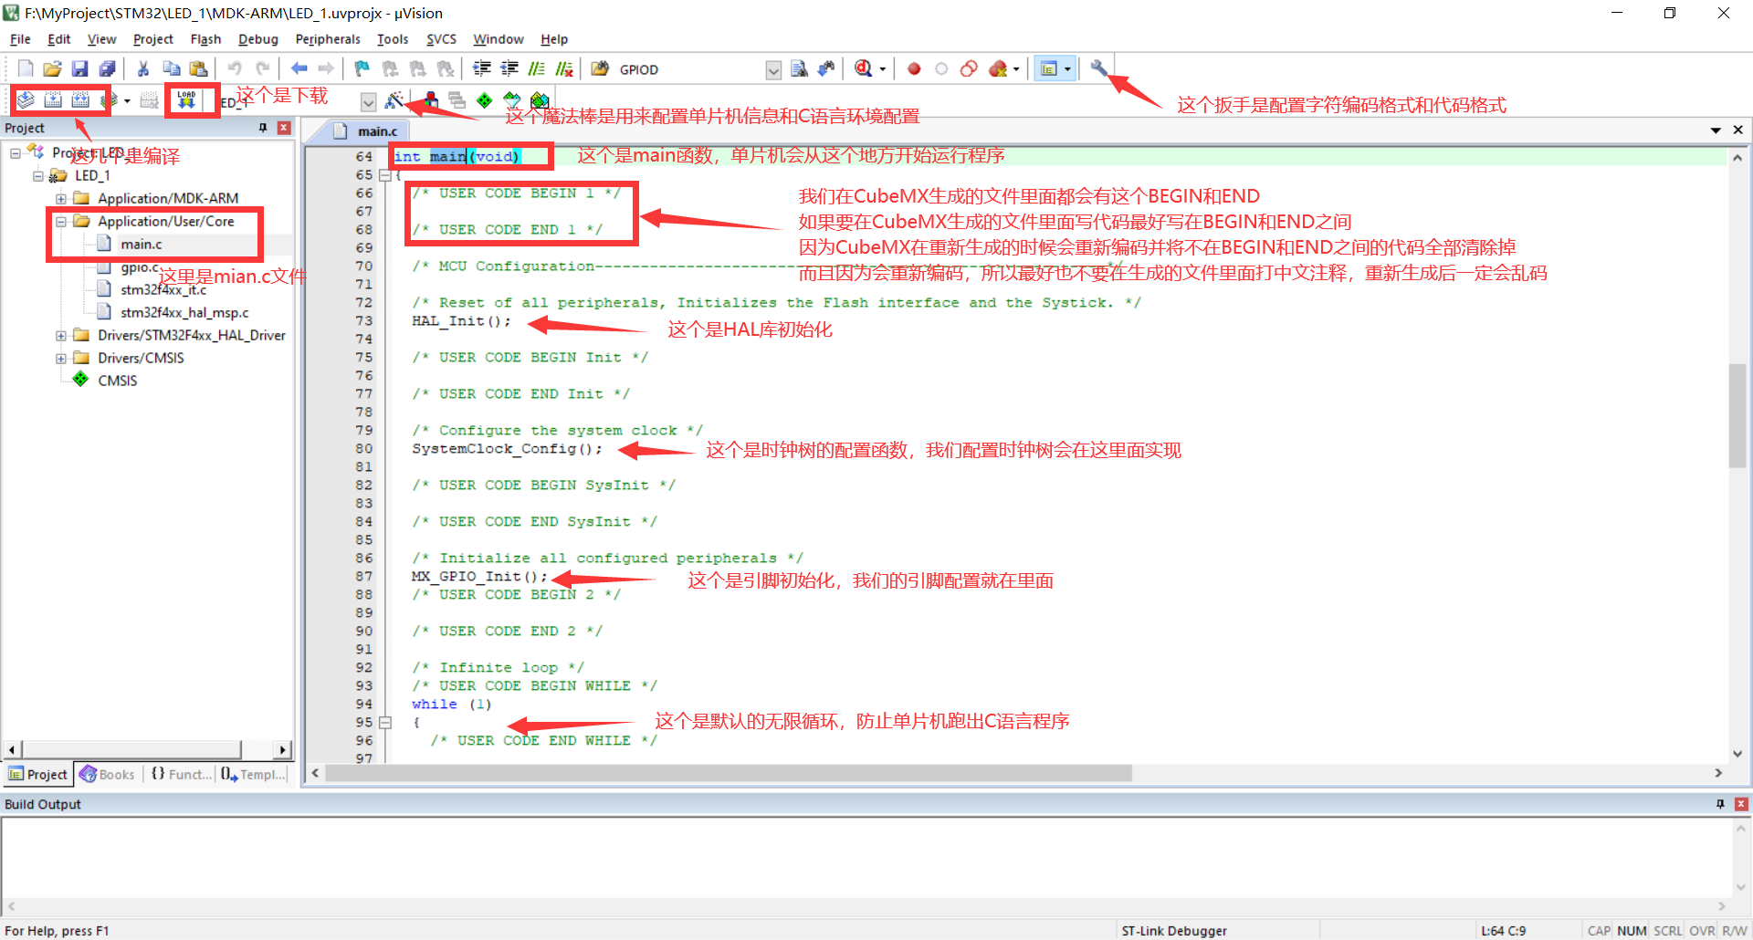
Task: Open the GPIOD find combo box dropdown
Action: tap(773, 70)
